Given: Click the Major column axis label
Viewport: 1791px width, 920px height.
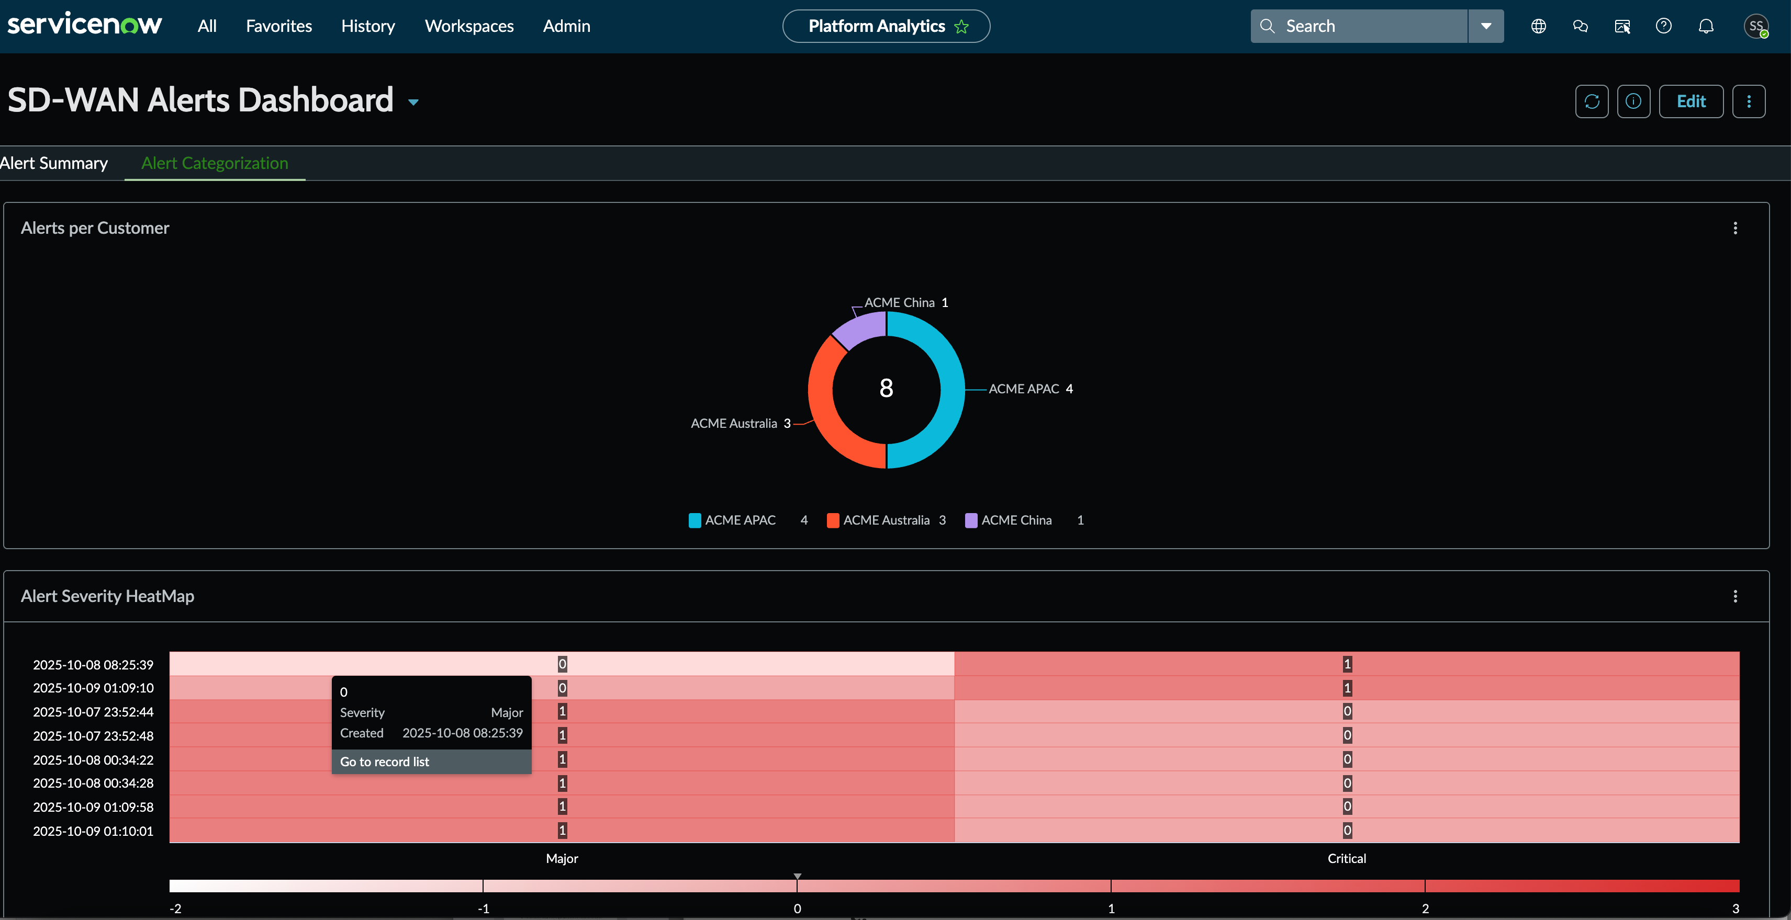Looking at the screenshot, I should tap(562, 859).
